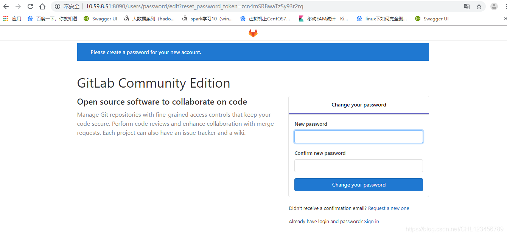Click the browser forward arrow

click(x=18, y=6)
